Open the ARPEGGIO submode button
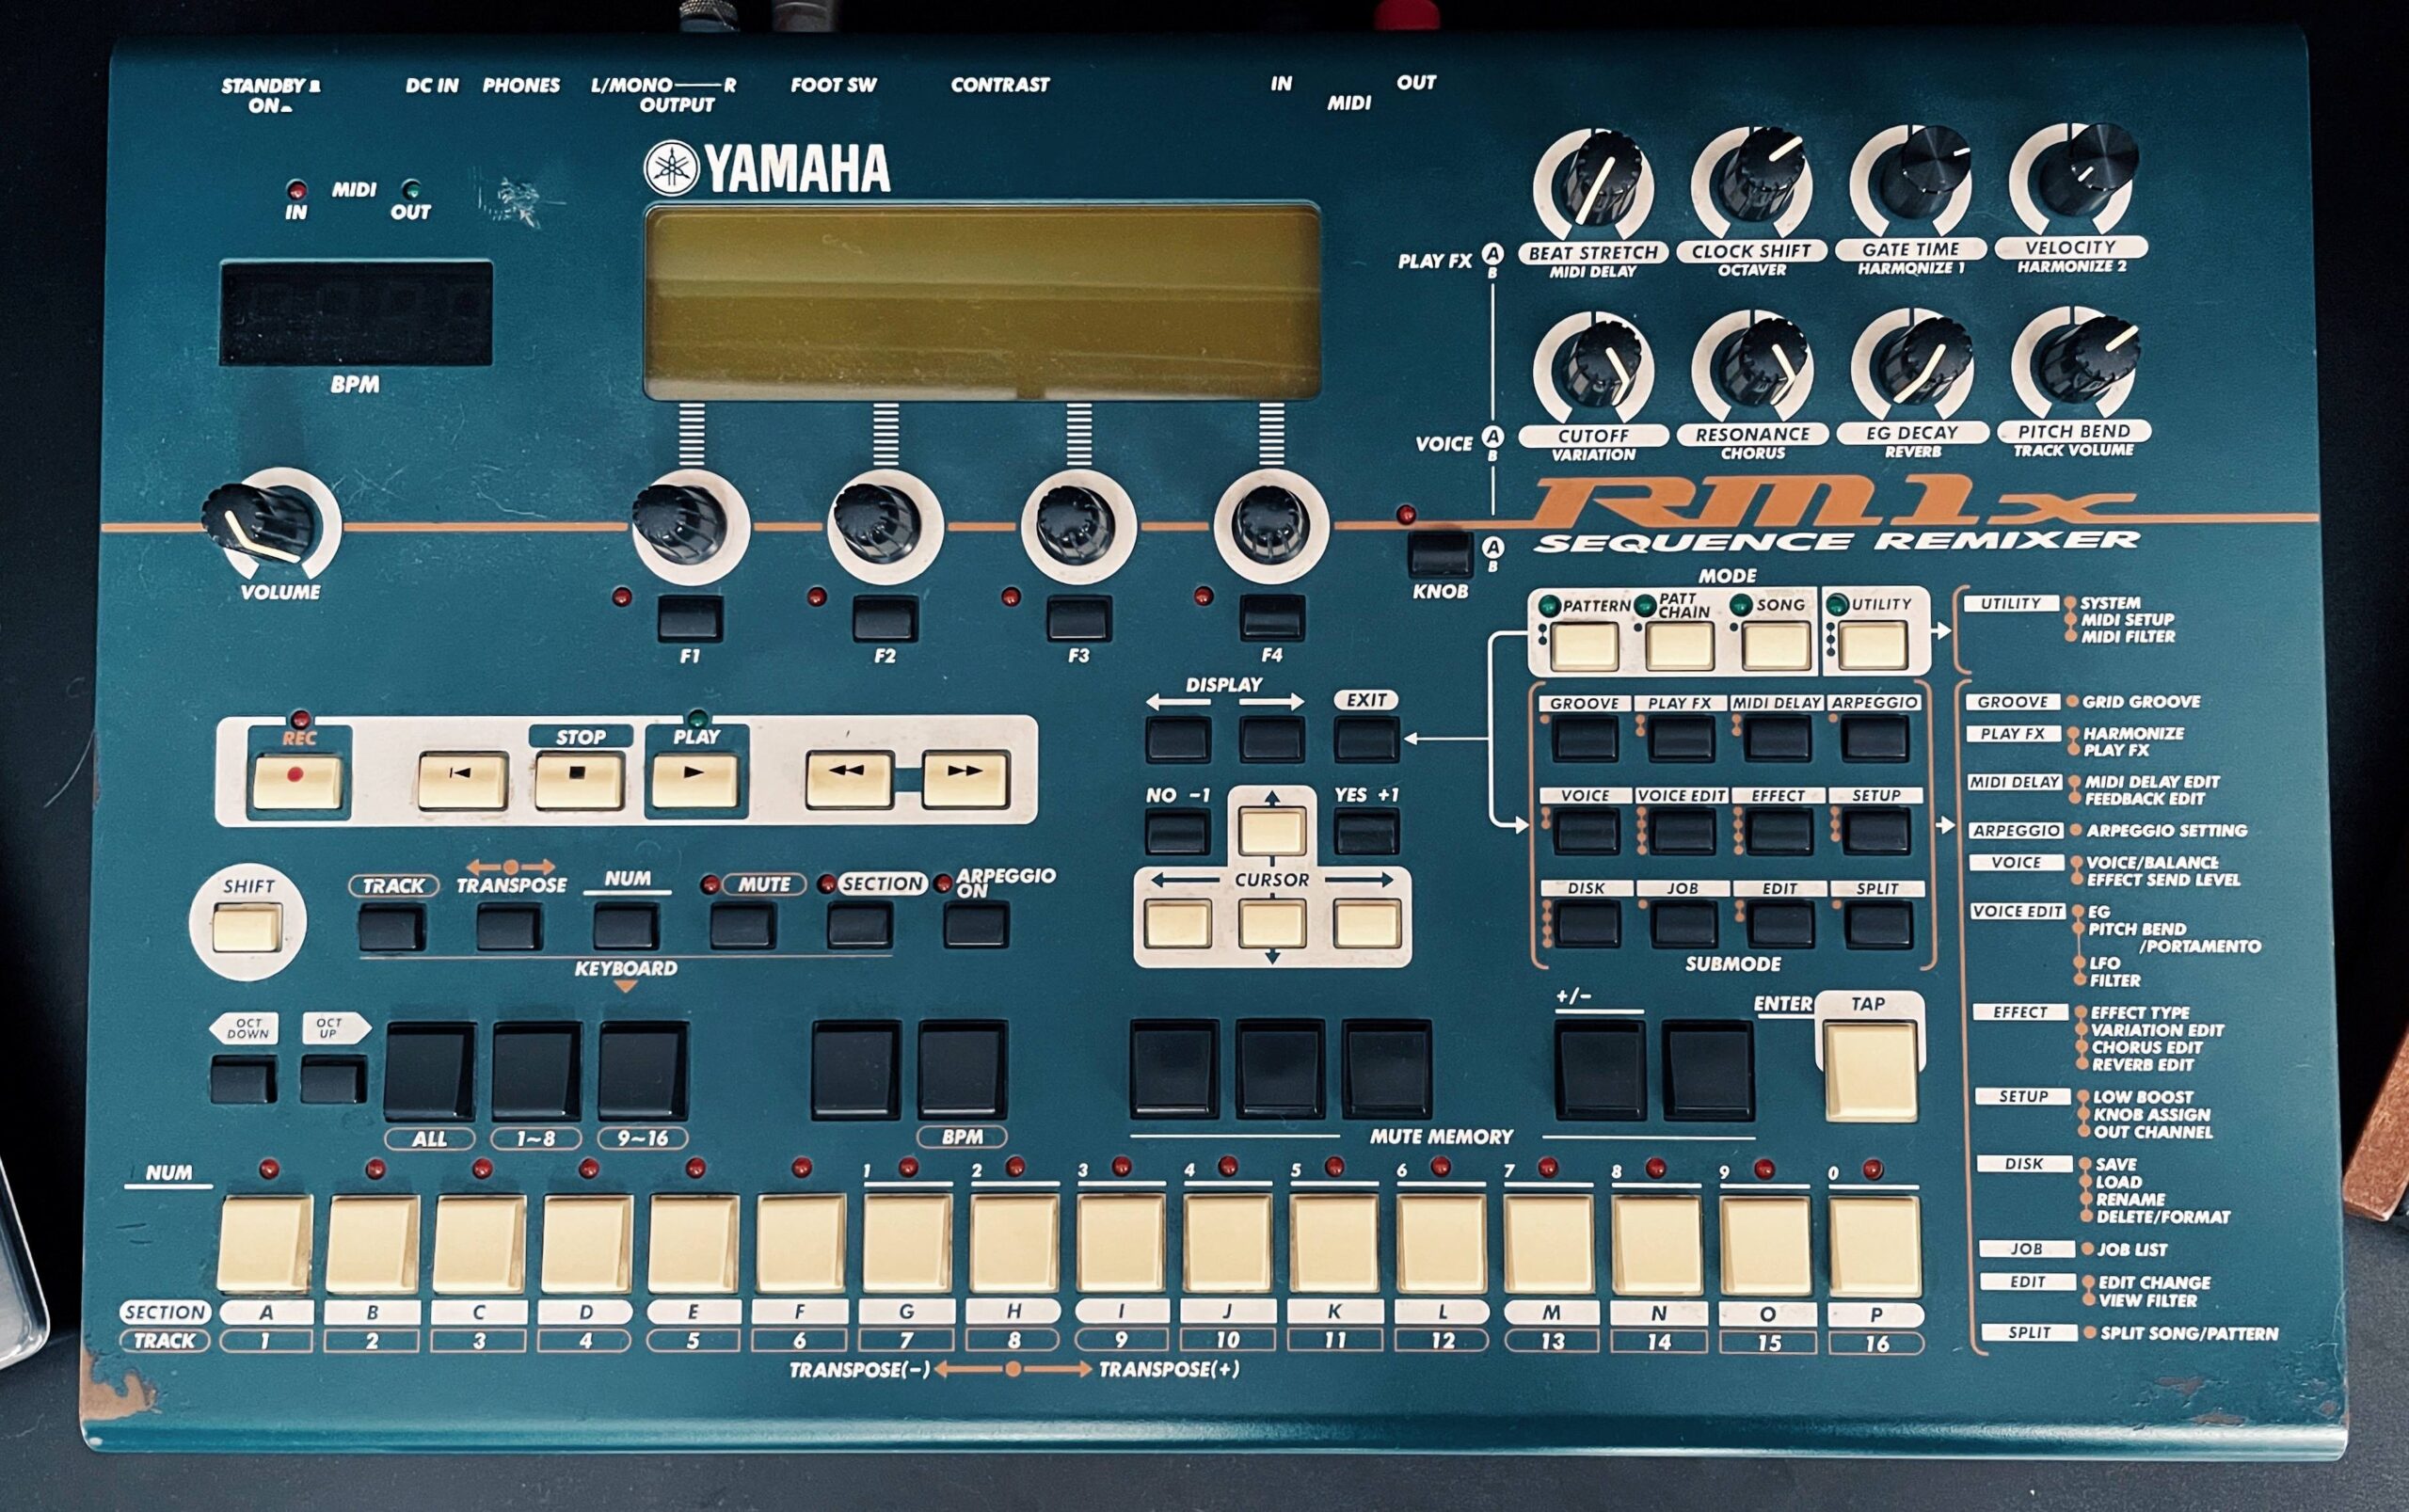 coord(1876,738)
